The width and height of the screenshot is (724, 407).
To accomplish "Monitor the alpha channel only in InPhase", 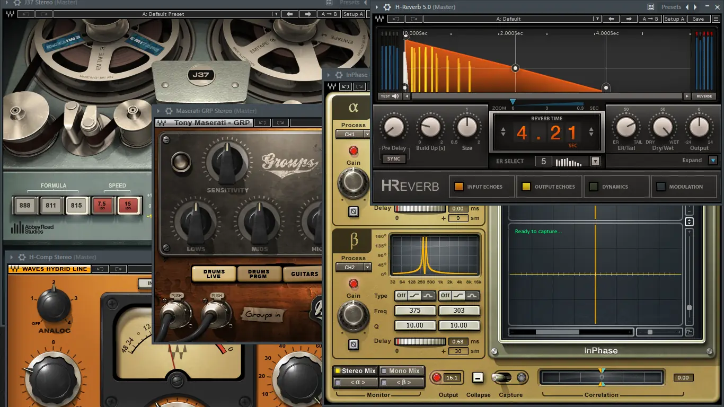I will click(355, 382).
